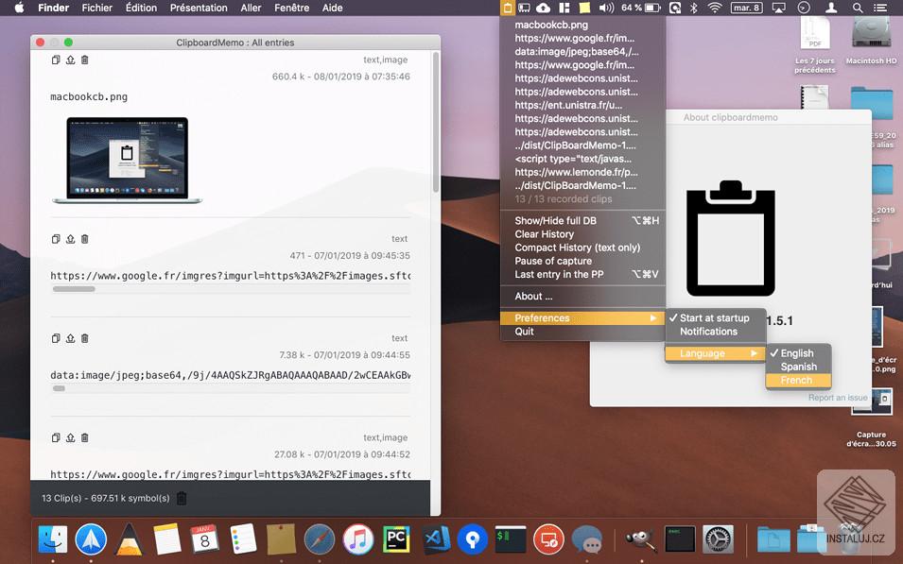Click the macbookcb.png laptop thumbnail

[128, 161]
